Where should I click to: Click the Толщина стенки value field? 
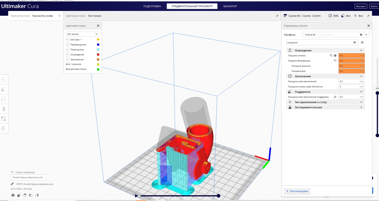pos(351,56)
